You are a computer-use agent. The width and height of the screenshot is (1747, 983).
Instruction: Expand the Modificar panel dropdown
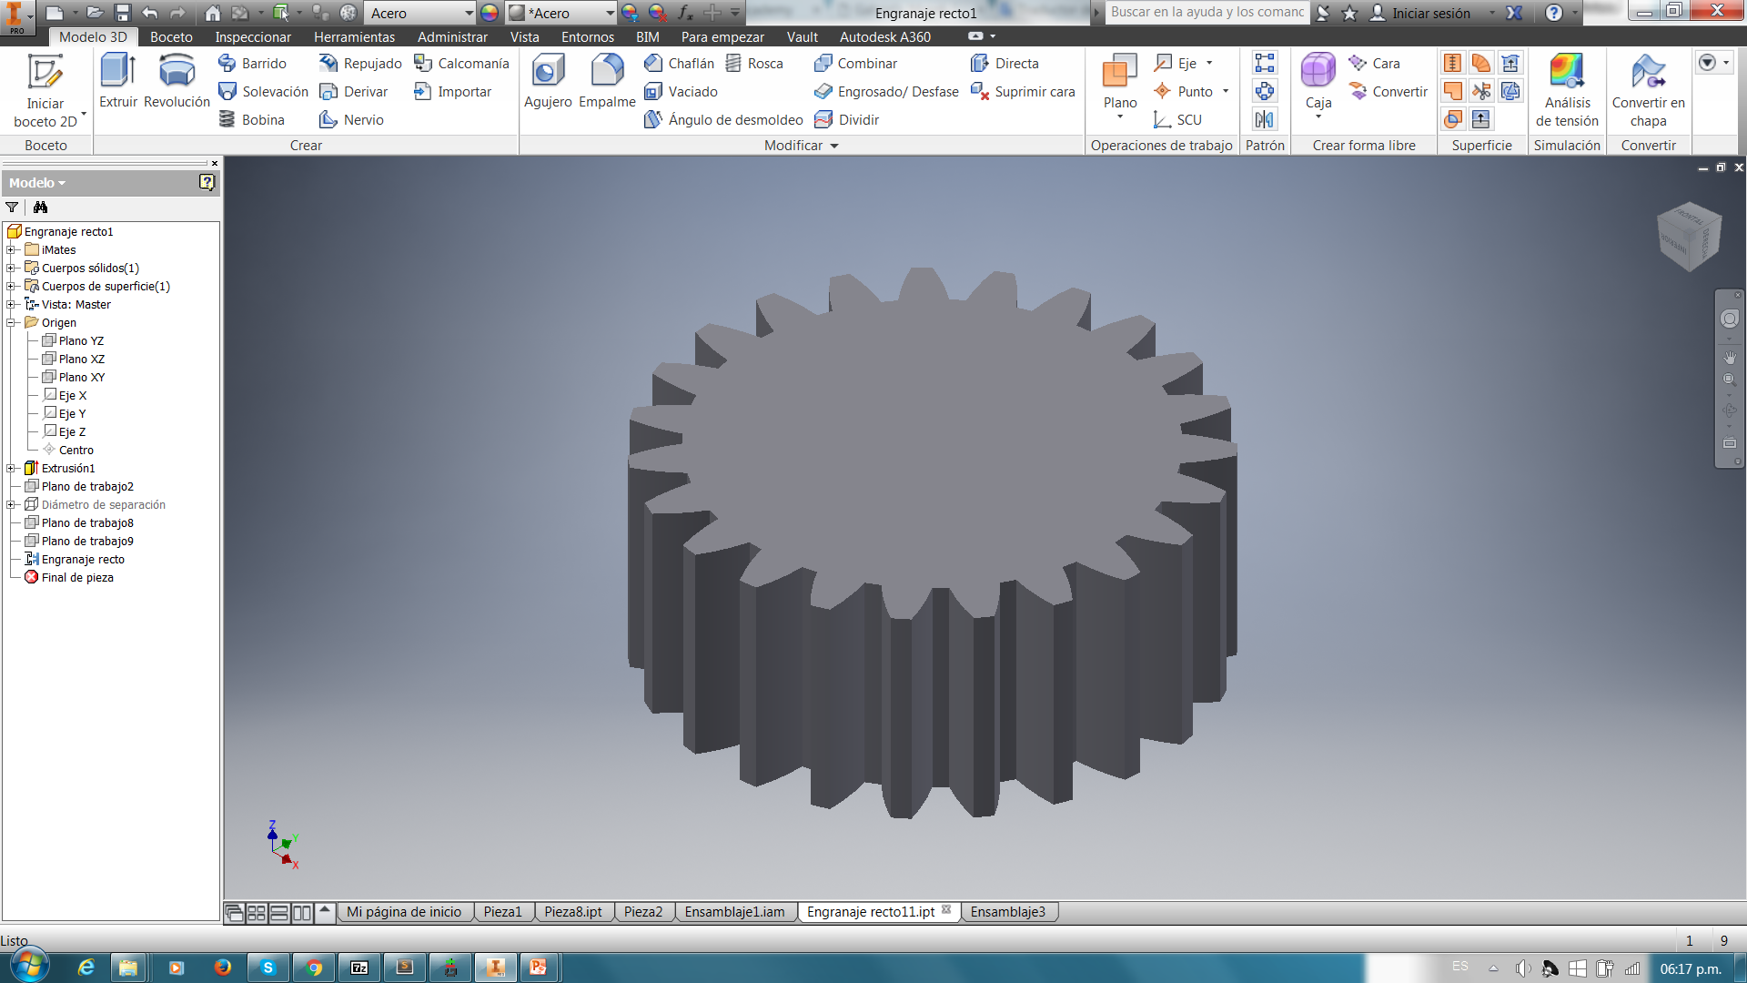[834, 146]
